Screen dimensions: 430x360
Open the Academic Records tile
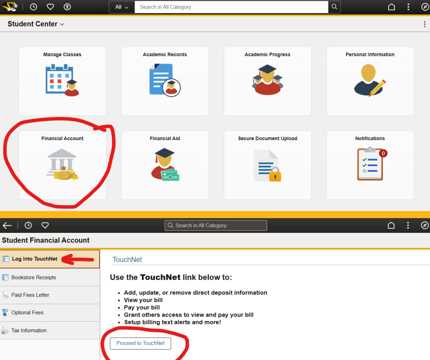tap(165, 81)
